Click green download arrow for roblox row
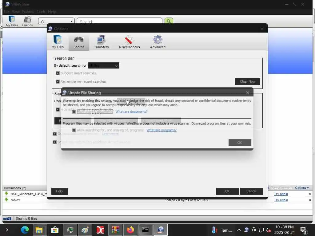The height and width of the screenshot is (236, 315). coord(6,200)
